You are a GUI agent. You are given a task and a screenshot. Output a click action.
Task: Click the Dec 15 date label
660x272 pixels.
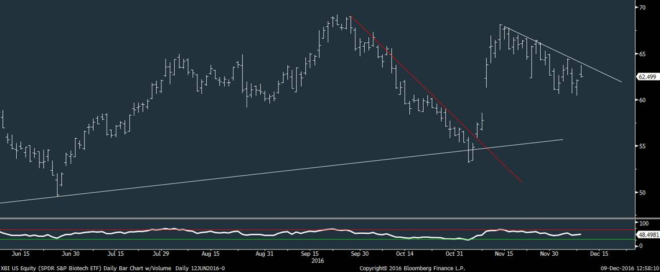tap(599, 254)
